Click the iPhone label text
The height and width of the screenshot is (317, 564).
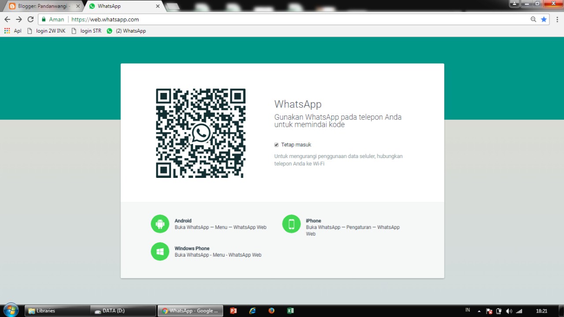tap(313, 221)
